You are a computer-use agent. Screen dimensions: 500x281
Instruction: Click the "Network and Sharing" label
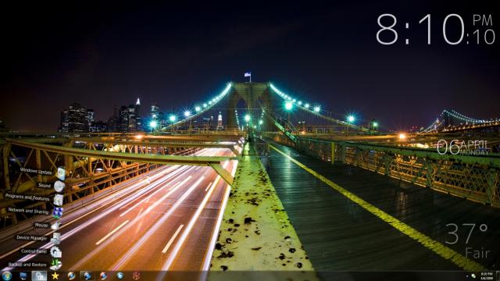pos(28,211)
